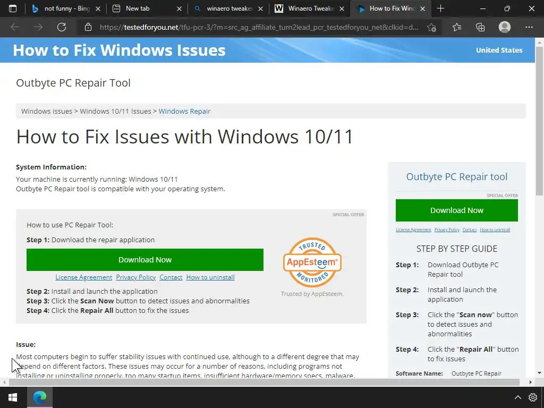The height and width of the screenshot is (408, 544).
Task: Click the main green Download Now button
Action: click(145, 260)
